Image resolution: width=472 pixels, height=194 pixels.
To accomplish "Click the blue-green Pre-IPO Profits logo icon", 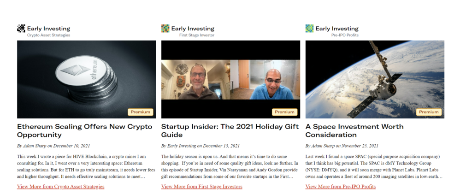I will click(x=309, y=29).
